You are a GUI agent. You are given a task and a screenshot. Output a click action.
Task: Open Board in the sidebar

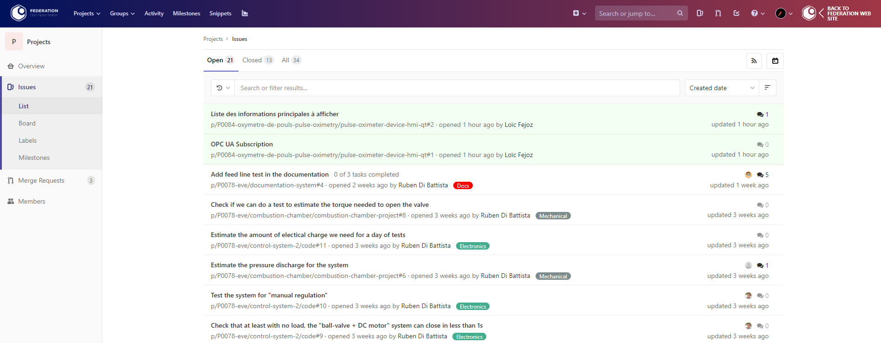coord(27,123)
